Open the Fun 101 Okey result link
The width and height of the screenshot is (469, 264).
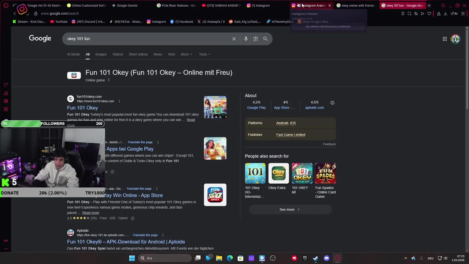tap(82, 108)
